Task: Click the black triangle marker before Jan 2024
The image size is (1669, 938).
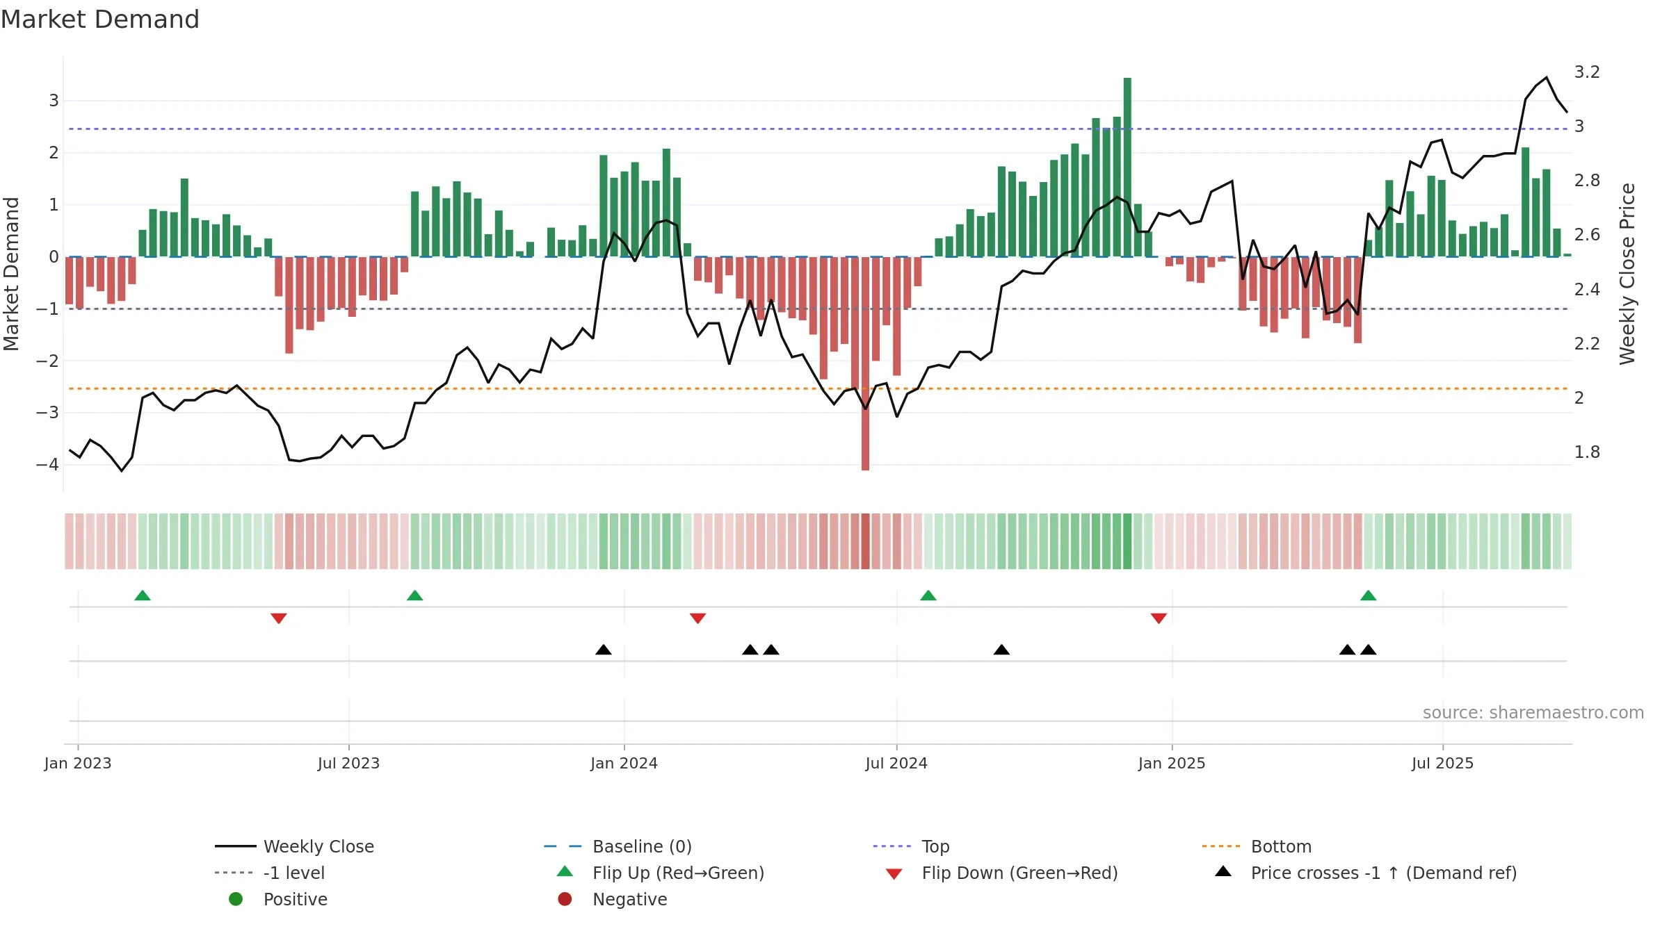Action: click(604, 650)
